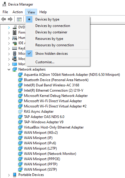Select WAN Miniport (PPPOE) entry
The width and height of the screenshot is (125, 178).
[42, 159]
